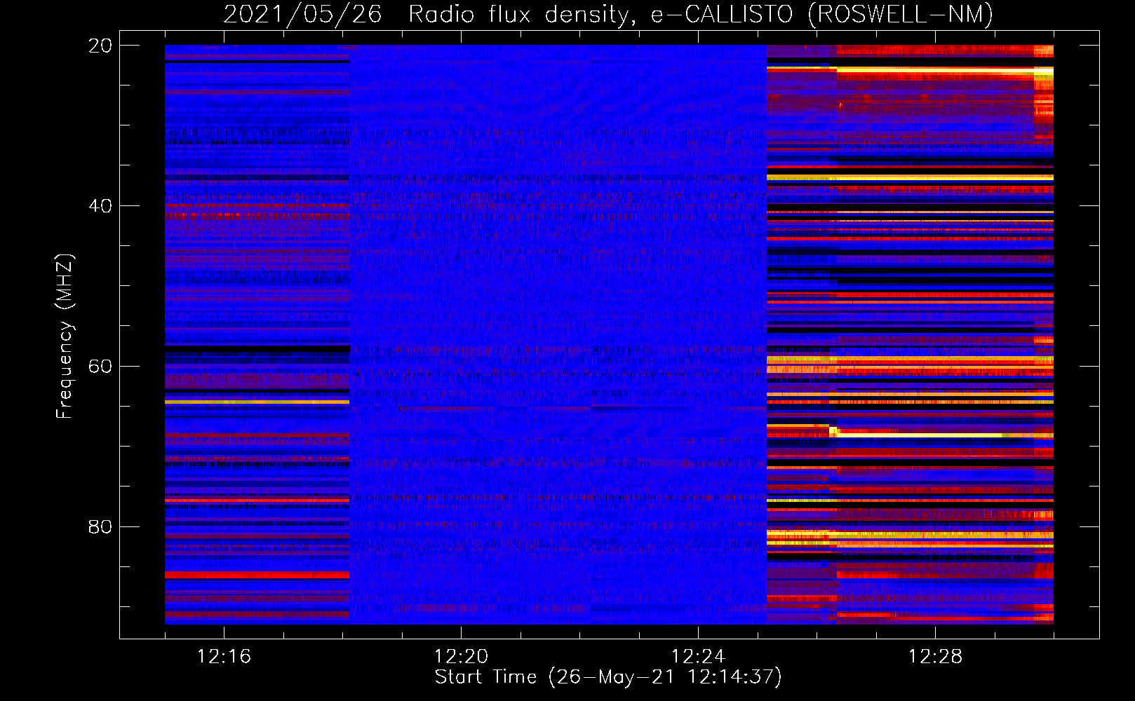Click the 12:20 time axis label
This screenshot has height=701, width=1135.
click(x=461, y=657)
